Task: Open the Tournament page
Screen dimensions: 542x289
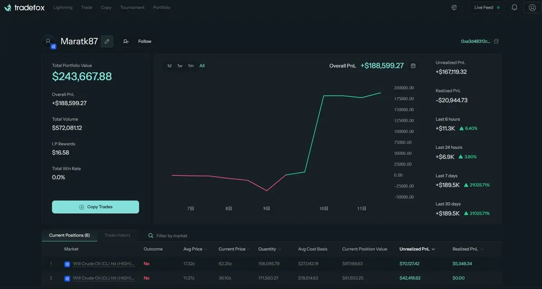Action: coord(132,8)
